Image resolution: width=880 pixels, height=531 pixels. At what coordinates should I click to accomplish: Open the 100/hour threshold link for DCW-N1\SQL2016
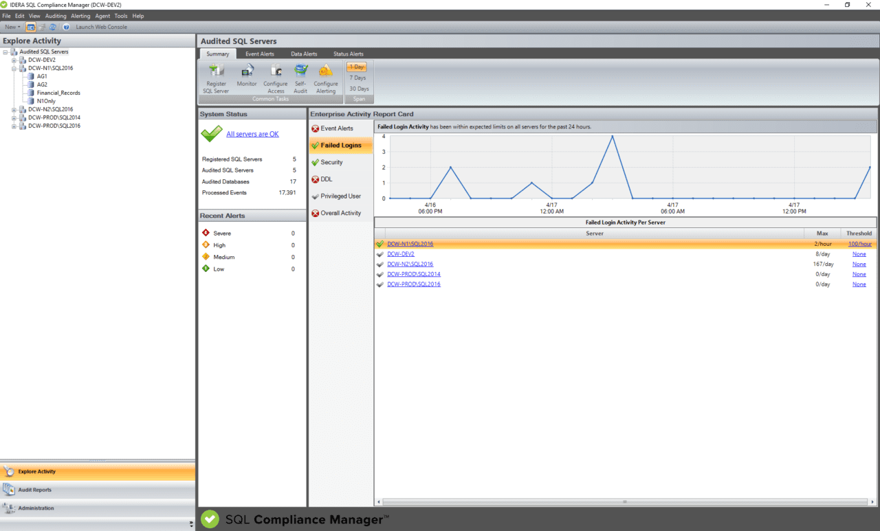[859, 243]
